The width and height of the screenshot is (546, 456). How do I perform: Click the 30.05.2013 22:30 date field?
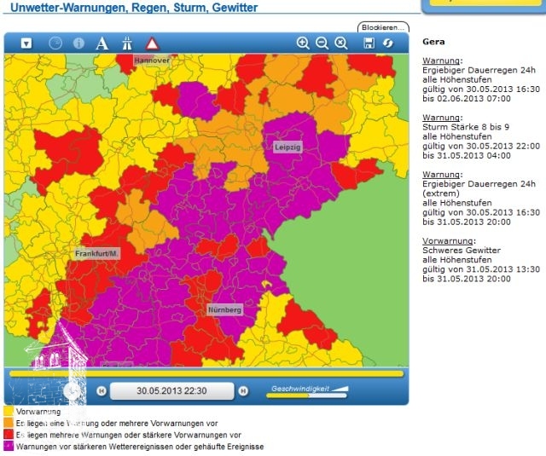tap(171, 391)
